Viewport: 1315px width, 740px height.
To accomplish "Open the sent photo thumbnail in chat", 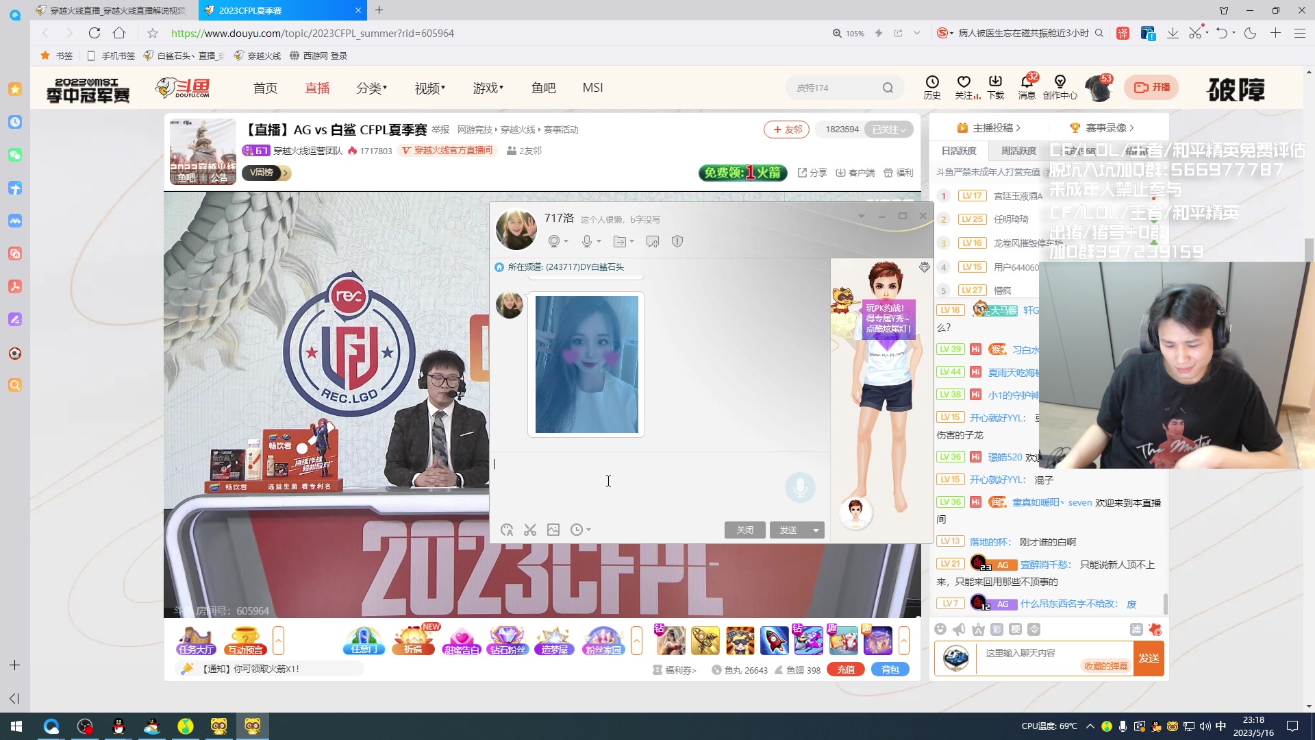I will [586, 365].
